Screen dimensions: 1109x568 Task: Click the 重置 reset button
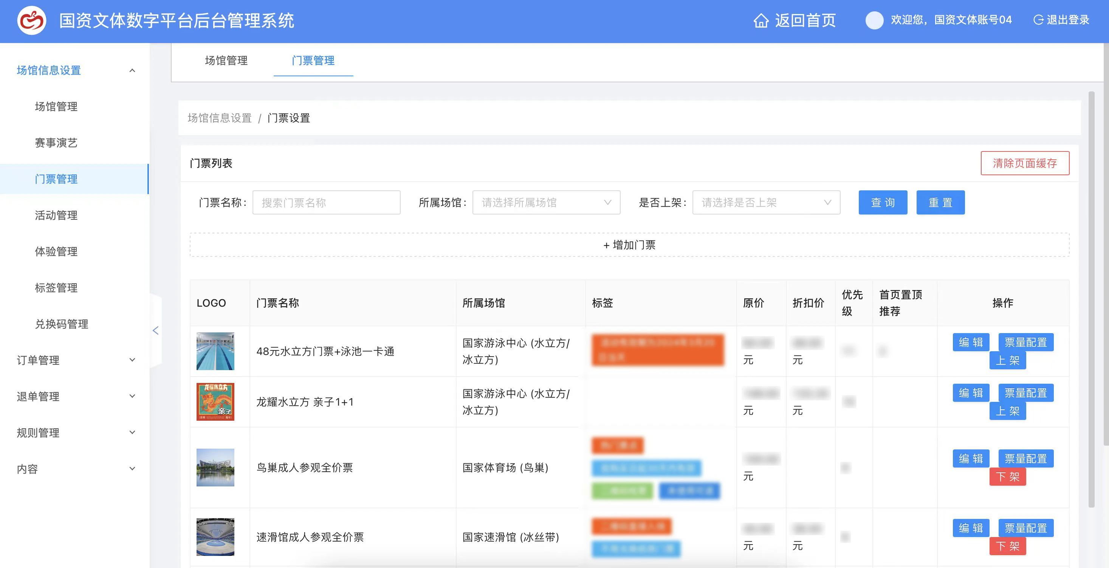(x=940, y=202)
